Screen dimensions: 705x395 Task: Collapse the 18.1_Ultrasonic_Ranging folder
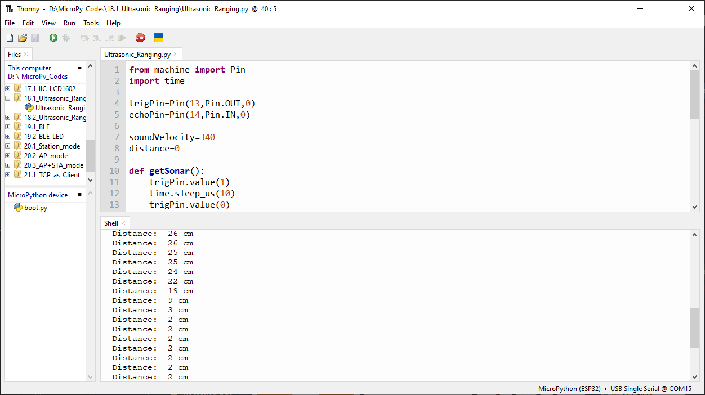8,98
